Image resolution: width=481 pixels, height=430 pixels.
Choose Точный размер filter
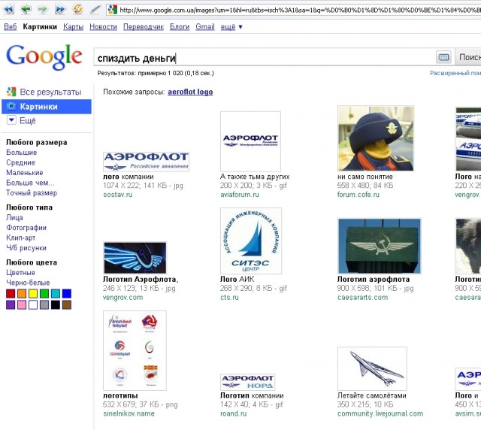point(32,192)
